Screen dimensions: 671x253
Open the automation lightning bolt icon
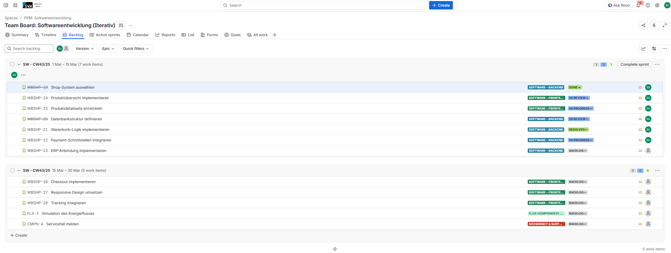pyautogui.click(x=654, y=25)
